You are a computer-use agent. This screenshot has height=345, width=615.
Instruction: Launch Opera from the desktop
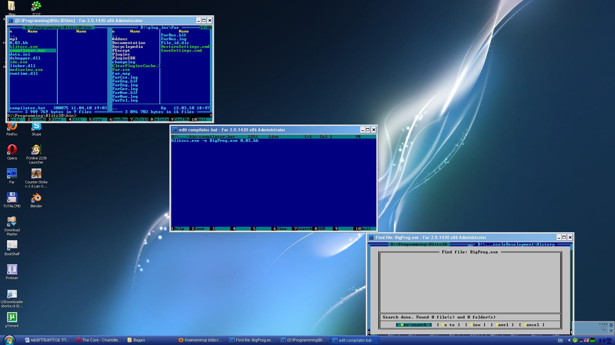coord(12,150)
